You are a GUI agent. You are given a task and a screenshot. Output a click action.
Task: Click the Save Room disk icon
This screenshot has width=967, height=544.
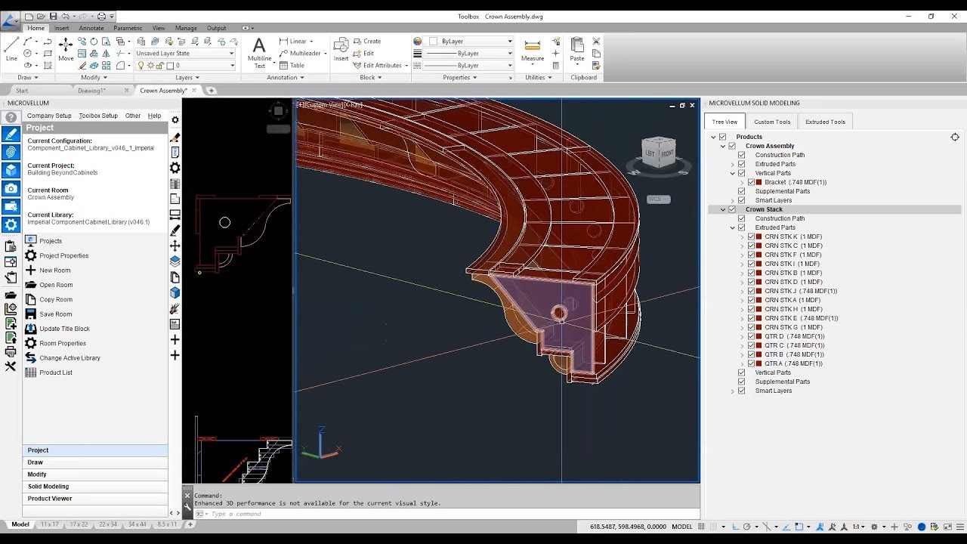click(30, 314)
